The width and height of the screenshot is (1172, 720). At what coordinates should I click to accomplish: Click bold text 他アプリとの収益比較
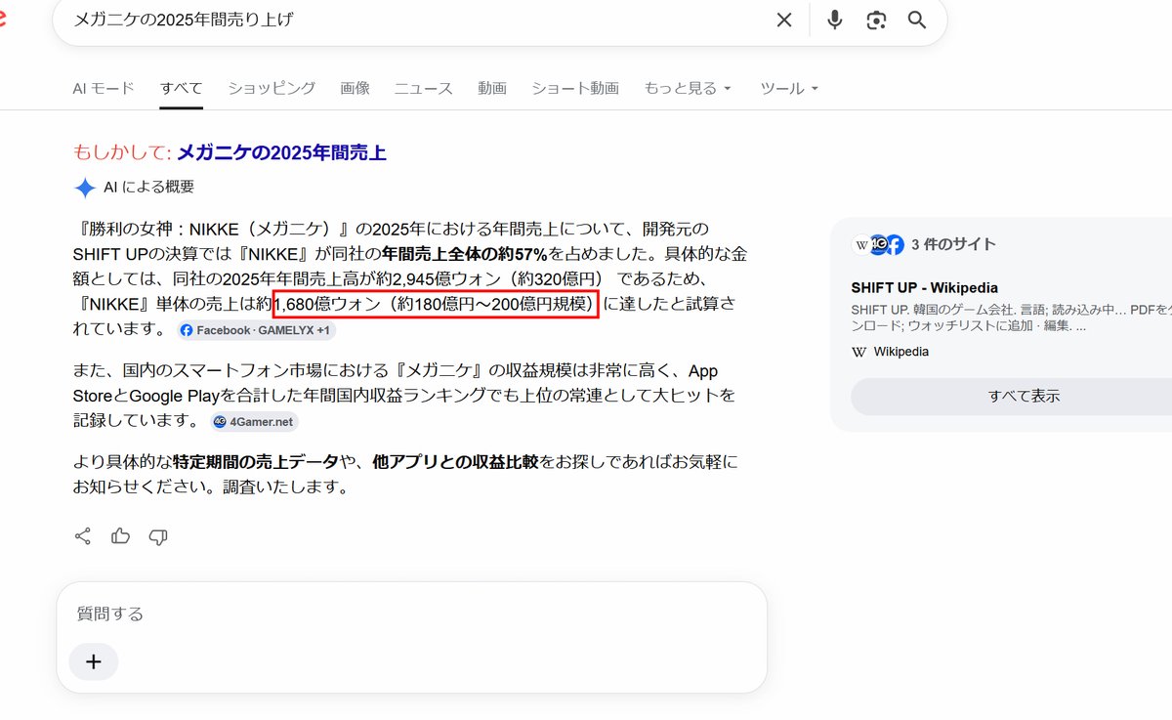(455, 461)
